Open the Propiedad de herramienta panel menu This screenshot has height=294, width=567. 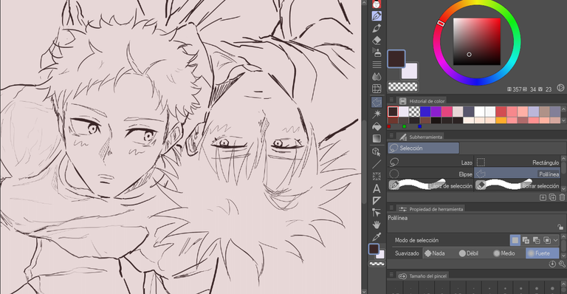(391, 208)
